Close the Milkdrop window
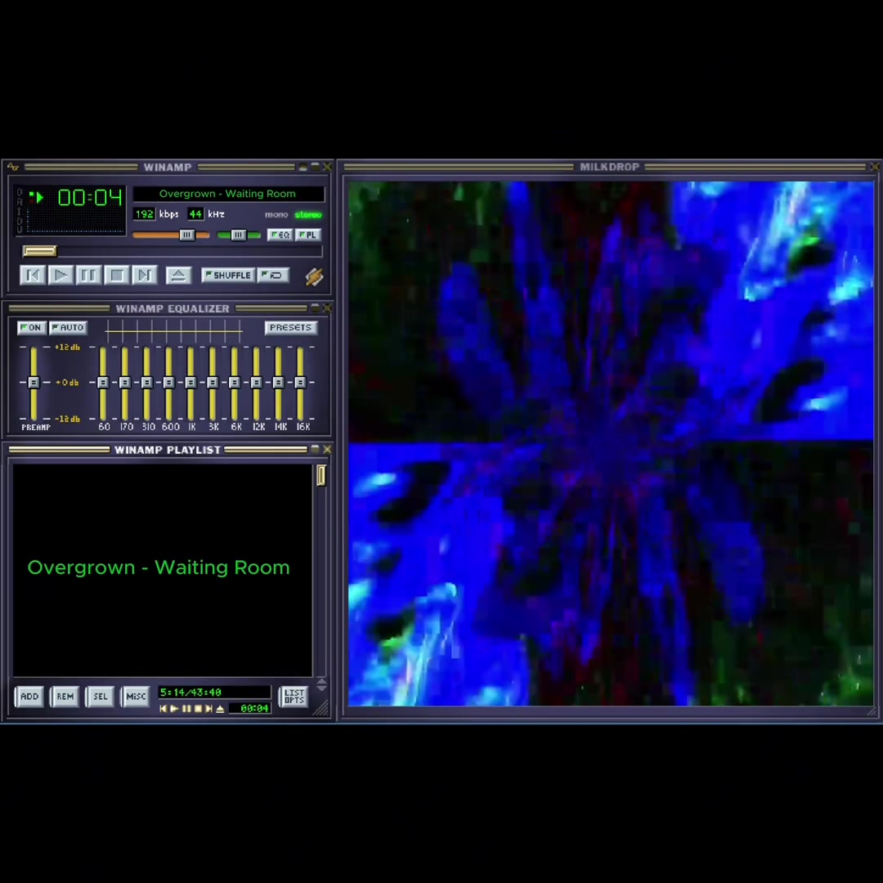Screen dimensions: 883x883 (875, 167)
